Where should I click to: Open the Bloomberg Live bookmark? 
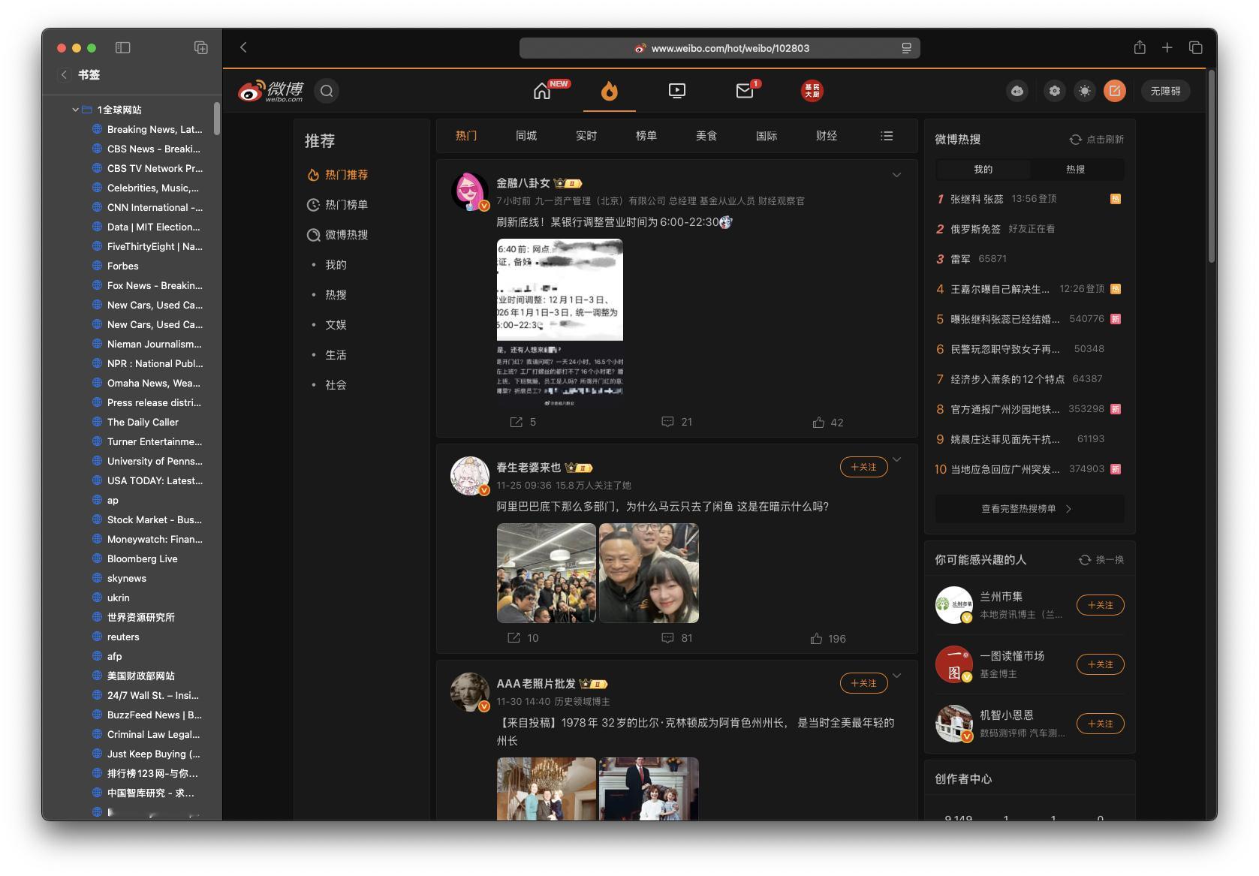[x=142, y=558]
